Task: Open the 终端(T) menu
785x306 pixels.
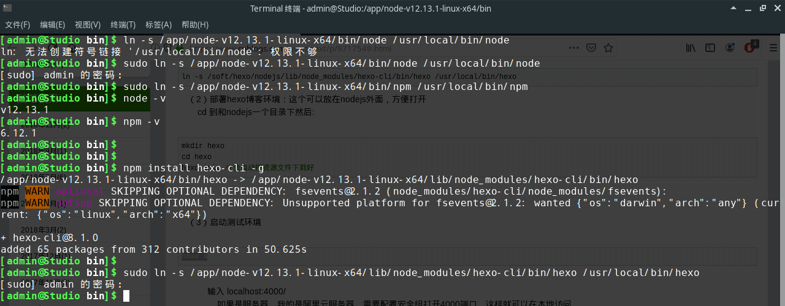Action: pyautogui.click(x=123, y=25)
